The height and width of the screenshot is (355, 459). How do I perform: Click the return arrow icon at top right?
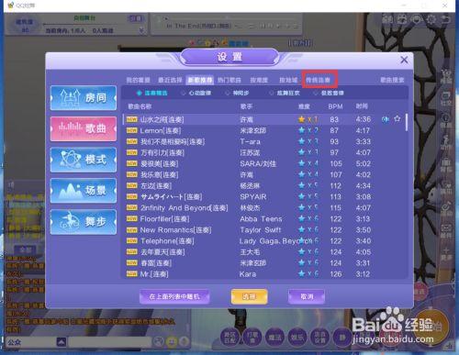445,19
